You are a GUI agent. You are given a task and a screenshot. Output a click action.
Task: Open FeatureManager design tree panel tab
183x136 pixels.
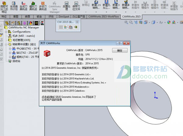coord(7,23)
